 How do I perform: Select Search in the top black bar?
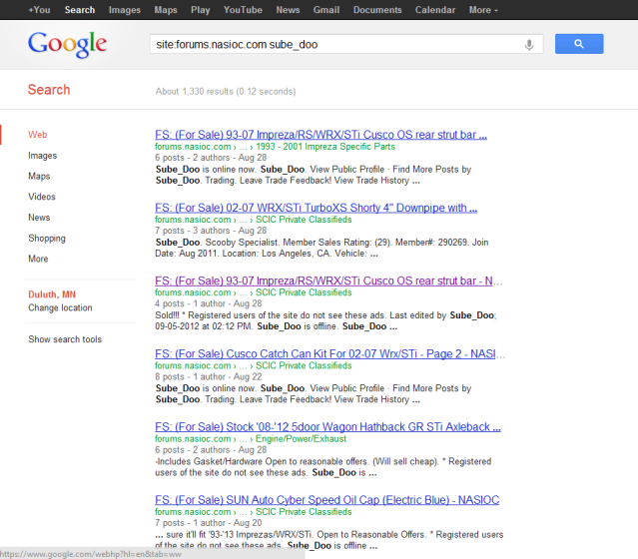[x=80, y=10]
